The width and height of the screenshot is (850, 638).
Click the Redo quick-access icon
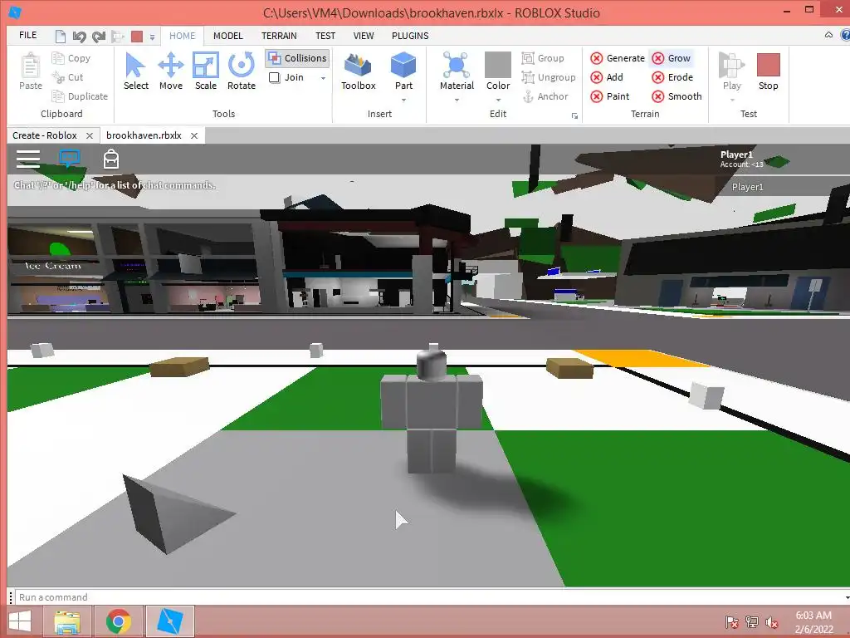[x=98, y=37]
